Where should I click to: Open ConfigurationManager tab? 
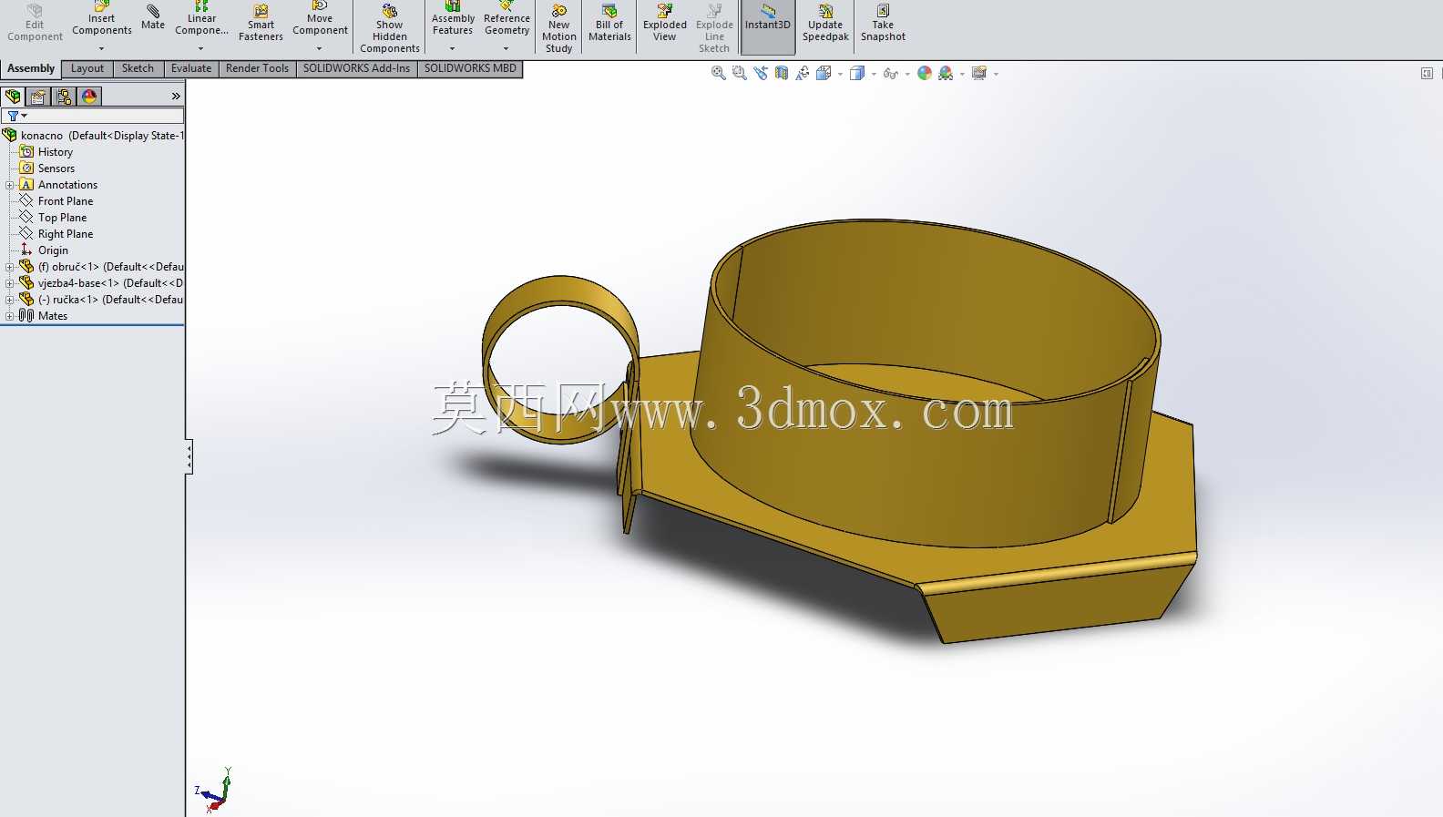pos(64,96)
